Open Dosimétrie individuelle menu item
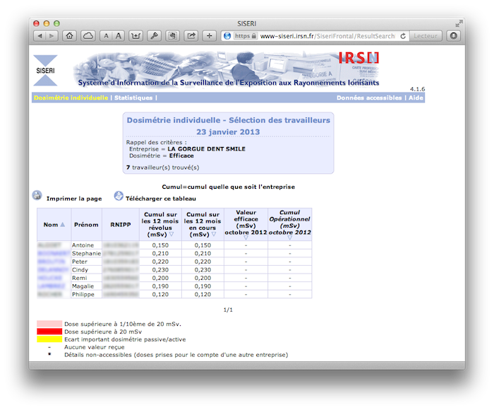This screenshot has width=494, height=410. coord(71,98)
